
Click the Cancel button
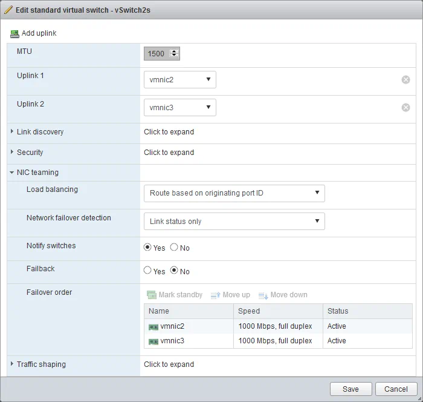click(396, 389)
